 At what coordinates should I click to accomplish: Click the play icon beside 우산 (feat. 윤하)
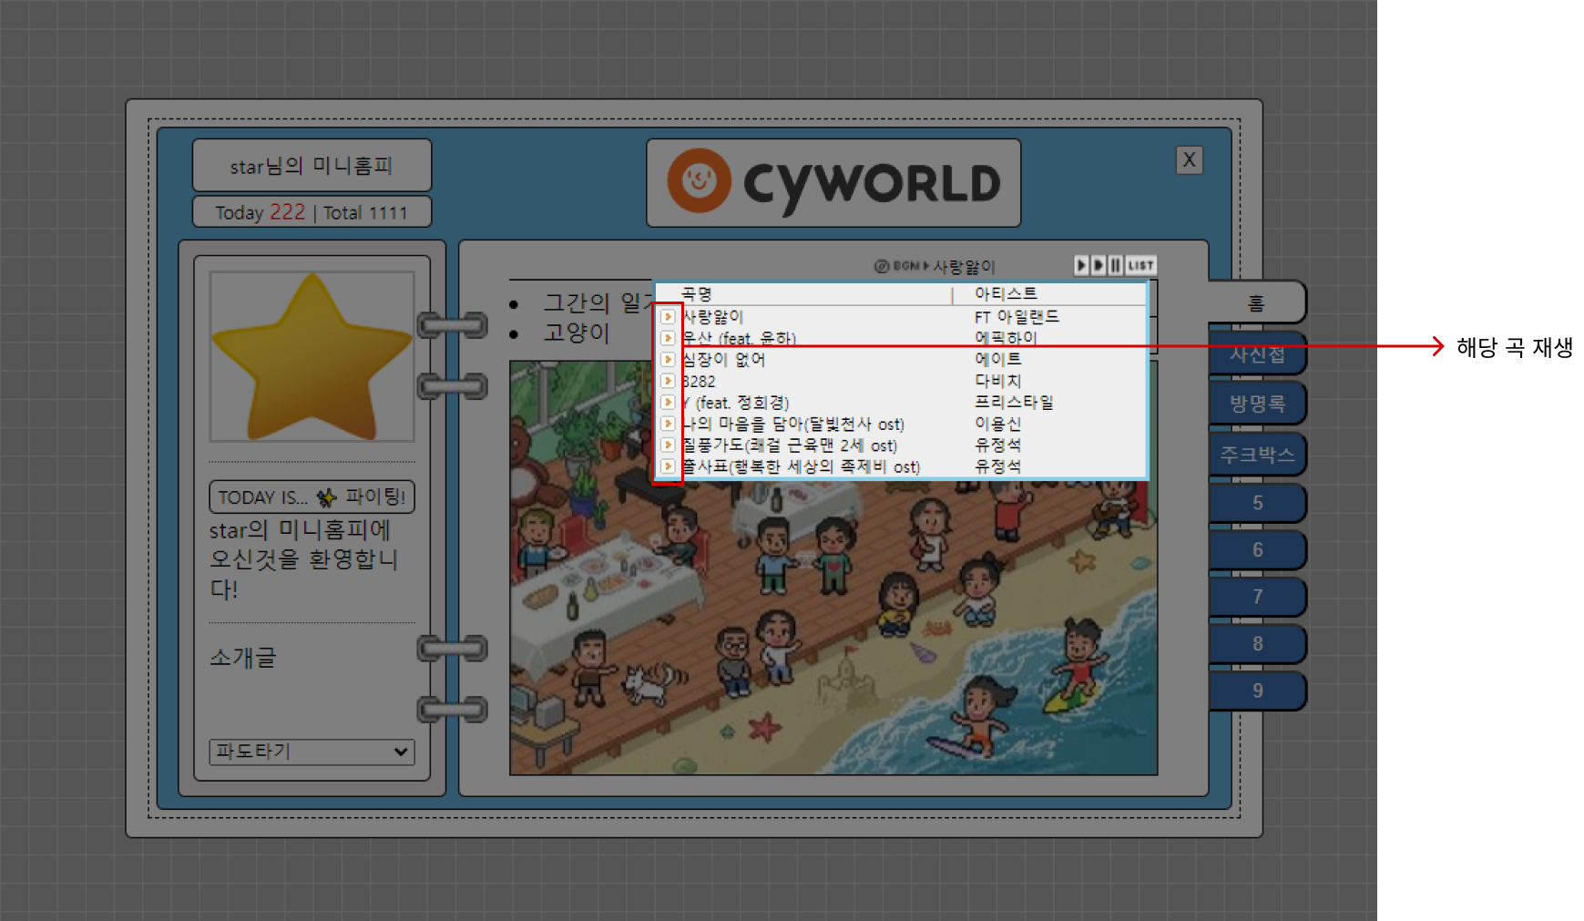(668, 338)
